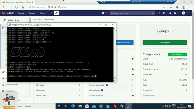
Task: Open Microsoft Store from the taskbar
Action: coord(87,106)
